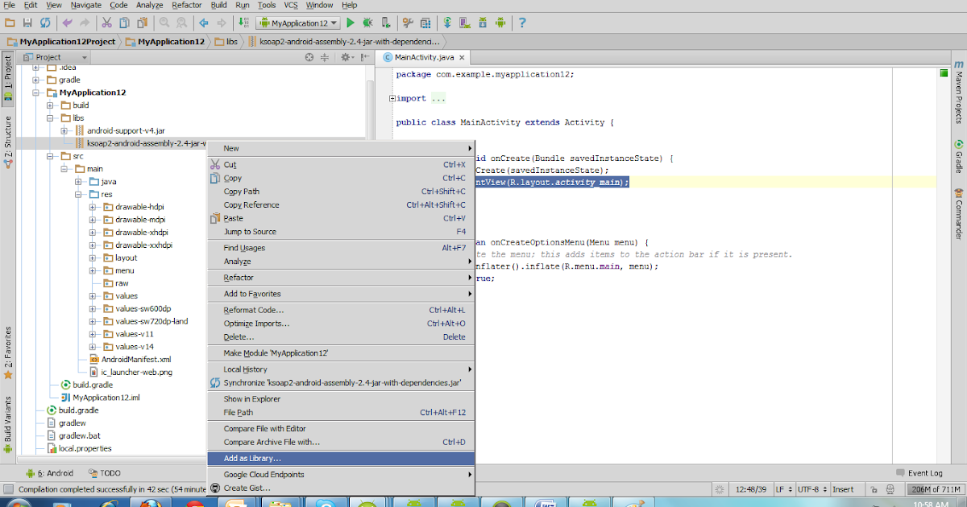Click the Undo toolbar arrow
This screenshot has width=967, height=507.
tap(68, 23)
